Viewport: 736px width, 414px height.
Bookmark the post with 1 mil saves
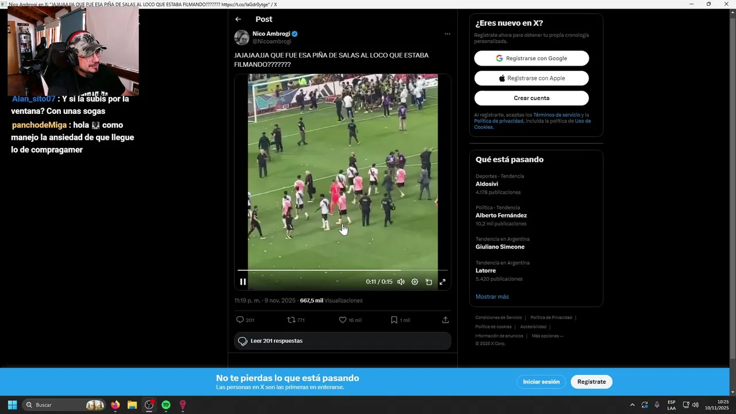[400, 320]
